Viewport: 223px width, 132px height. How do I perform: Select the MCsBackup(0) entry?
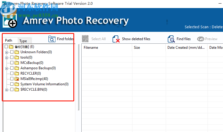point(32,63)
